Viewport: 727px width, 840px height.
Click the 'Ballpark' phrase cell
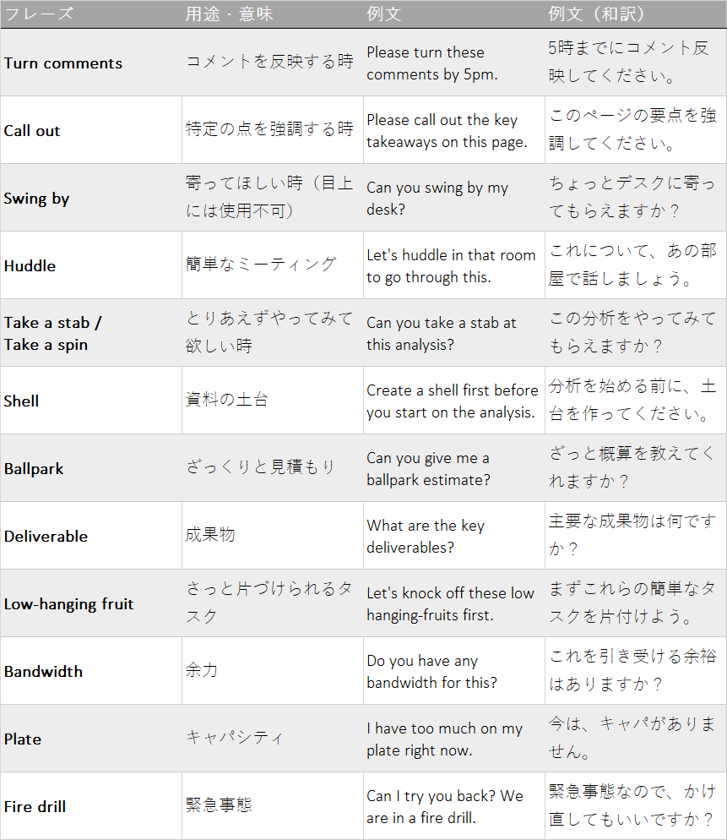coord(34,469)
